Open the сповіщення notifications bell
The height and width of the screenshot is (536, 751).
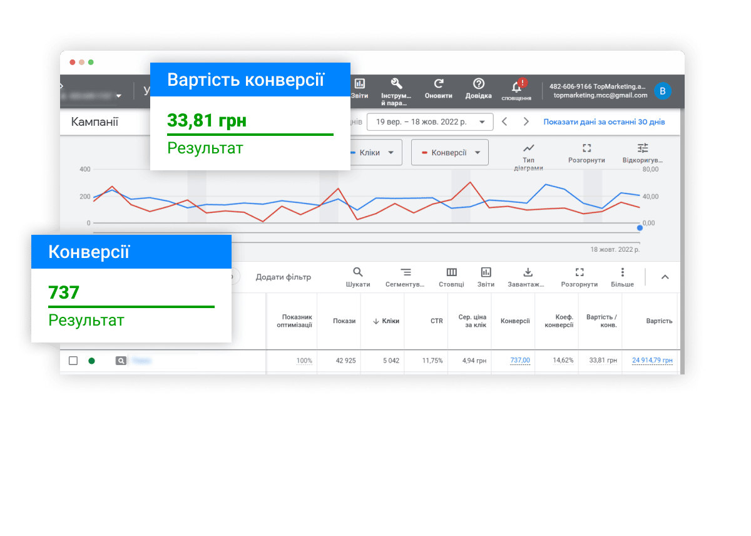517,86
